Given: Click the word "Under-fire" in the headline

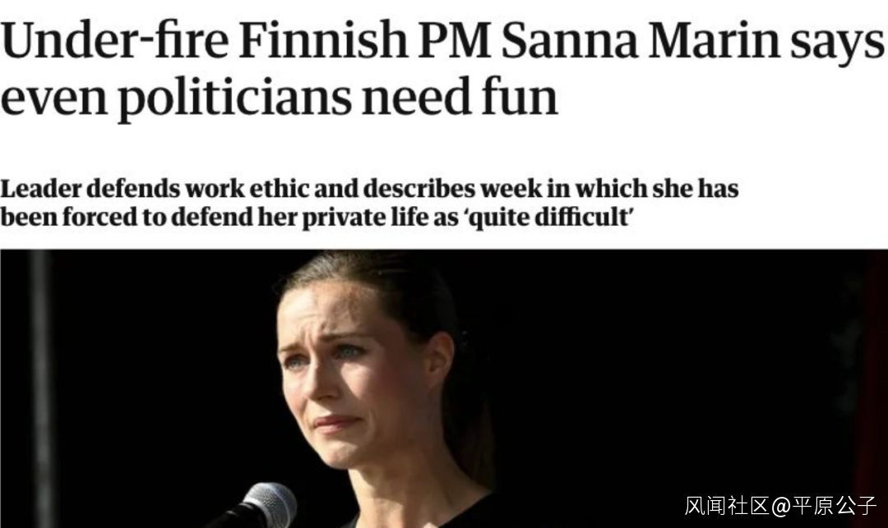Looking at the screenshot, I should coord(113,43).
